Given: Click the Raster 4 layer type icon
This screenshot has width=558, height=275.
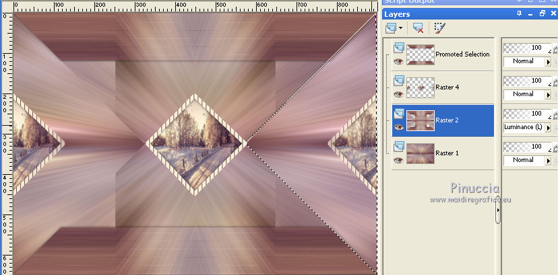Looking at the screenshot, I should click(x=399, y=81).
